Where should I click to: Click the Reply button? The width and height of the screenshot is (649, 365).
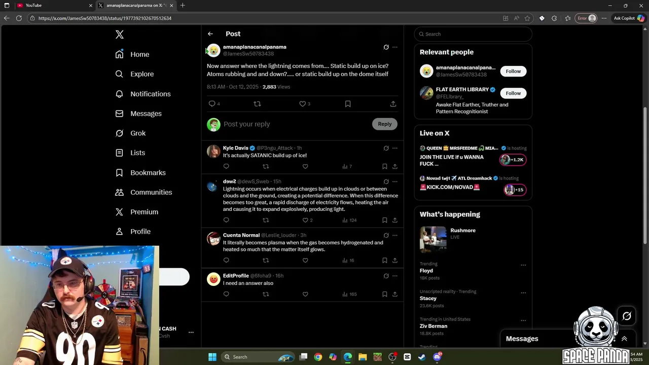[385, 124]
